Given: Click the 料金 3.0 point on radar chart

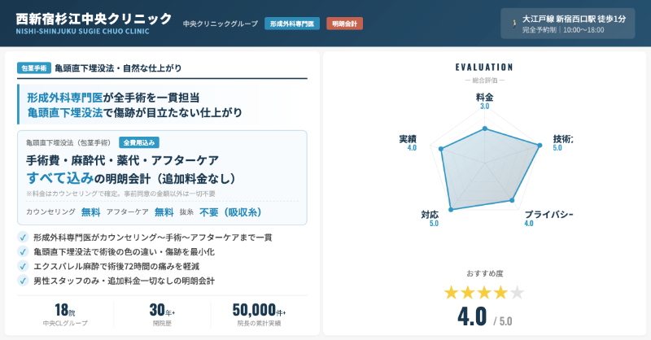Looking at the screenshot, I should 485,129.
